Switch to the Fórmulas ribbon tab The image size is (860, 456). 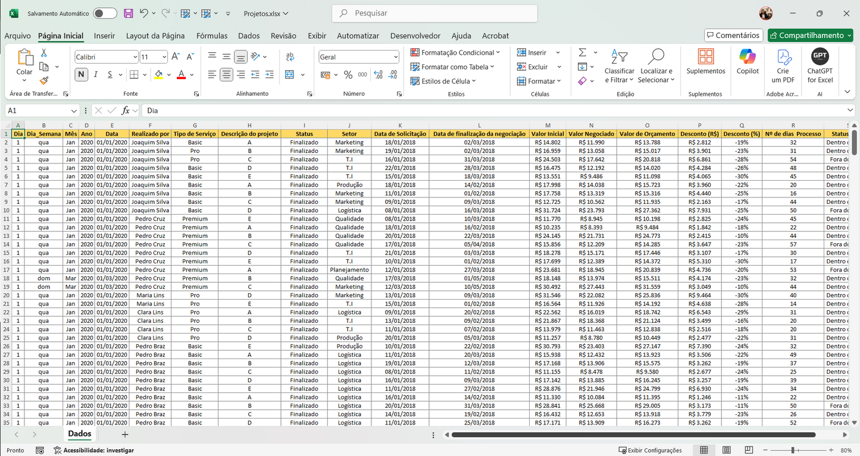tap(212, 36)
